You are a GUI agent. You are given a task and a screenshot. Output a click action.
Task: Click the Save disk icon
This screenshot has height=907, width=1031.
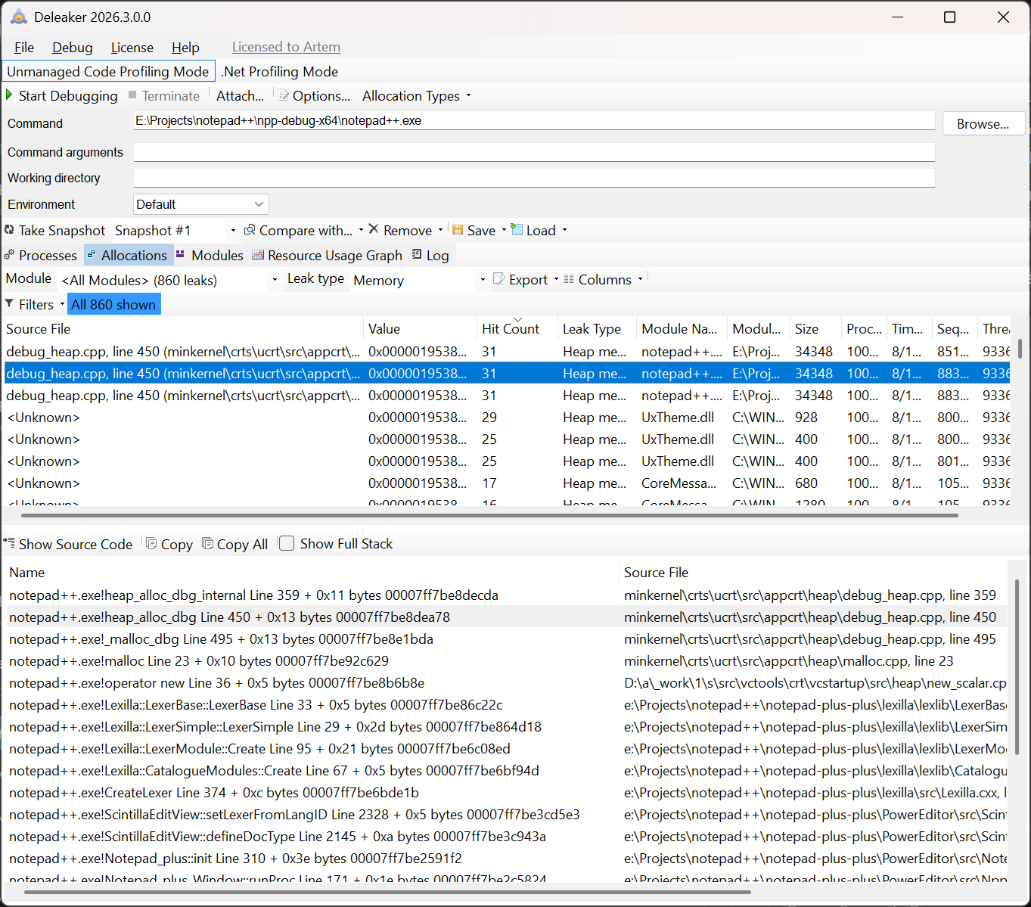pyautogui.click(x=458, y=229)
